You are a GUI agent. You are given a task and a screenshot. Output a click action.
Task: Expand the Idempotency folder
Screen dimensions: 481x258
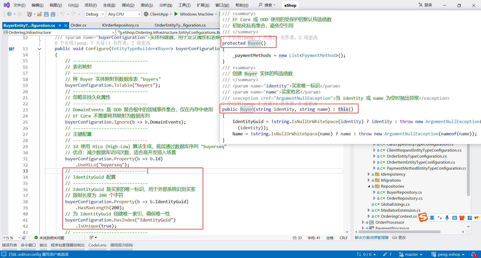pos(369,174)
